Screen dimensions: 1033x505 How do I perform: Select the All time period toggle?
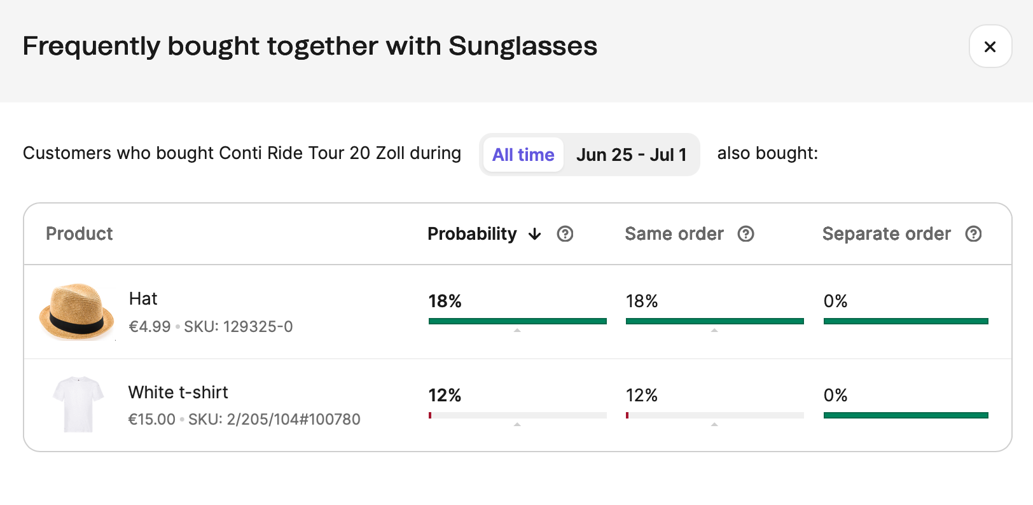point(523,155)
